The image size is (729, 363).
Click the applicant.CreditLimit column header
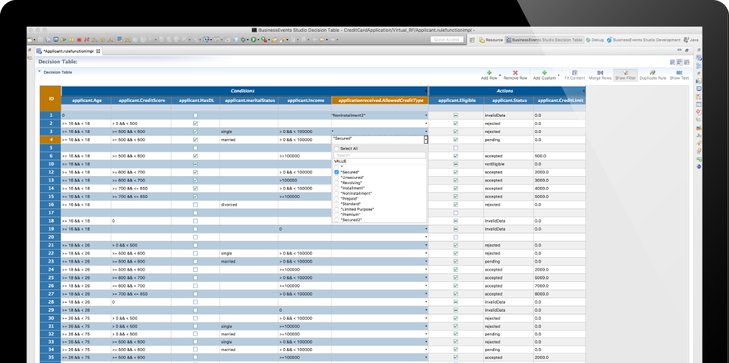560,100
